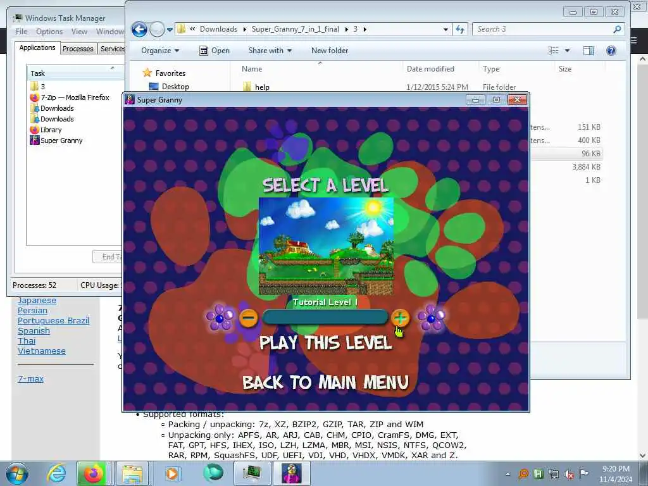
Task: Click Downloads in Explorer address bar
Action: (x=218, y=29)
